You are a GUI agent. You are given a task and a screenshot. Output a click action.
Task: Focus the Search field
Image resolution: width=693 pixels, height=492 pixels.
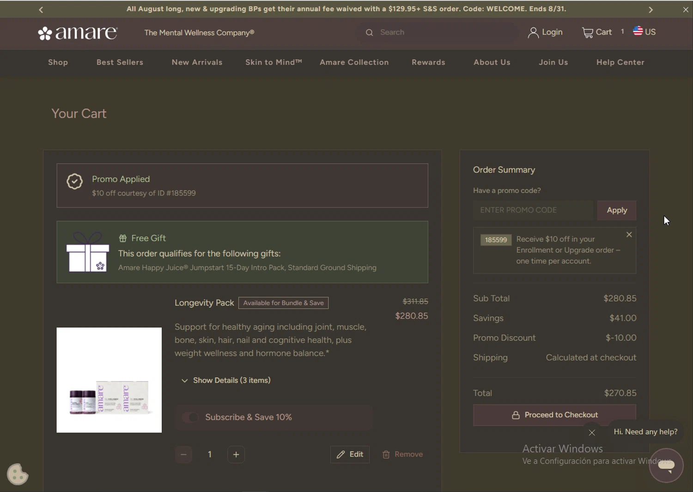click(x=439, y=32)
